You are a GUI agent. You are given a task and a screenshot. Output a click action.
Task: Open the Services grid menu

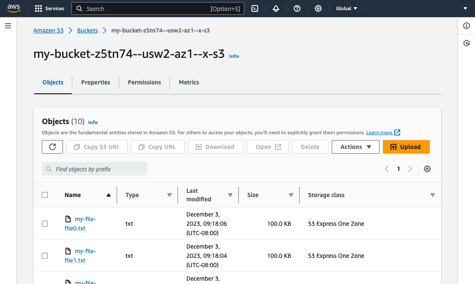49,8
